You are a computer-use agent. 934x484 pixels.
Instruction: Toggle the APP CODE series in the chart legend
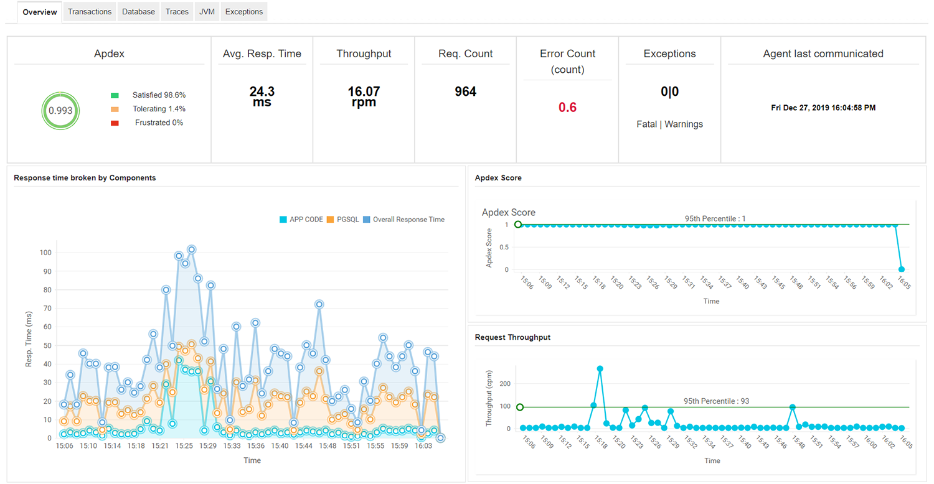(x=301, y=219)
